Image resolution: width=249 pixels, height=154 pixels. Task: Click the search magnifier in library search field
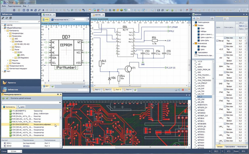(39, 21)
